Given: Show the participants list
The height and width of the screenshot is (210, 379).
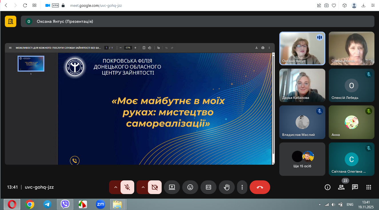Looking at the screenshot, I should coord(341,187).
